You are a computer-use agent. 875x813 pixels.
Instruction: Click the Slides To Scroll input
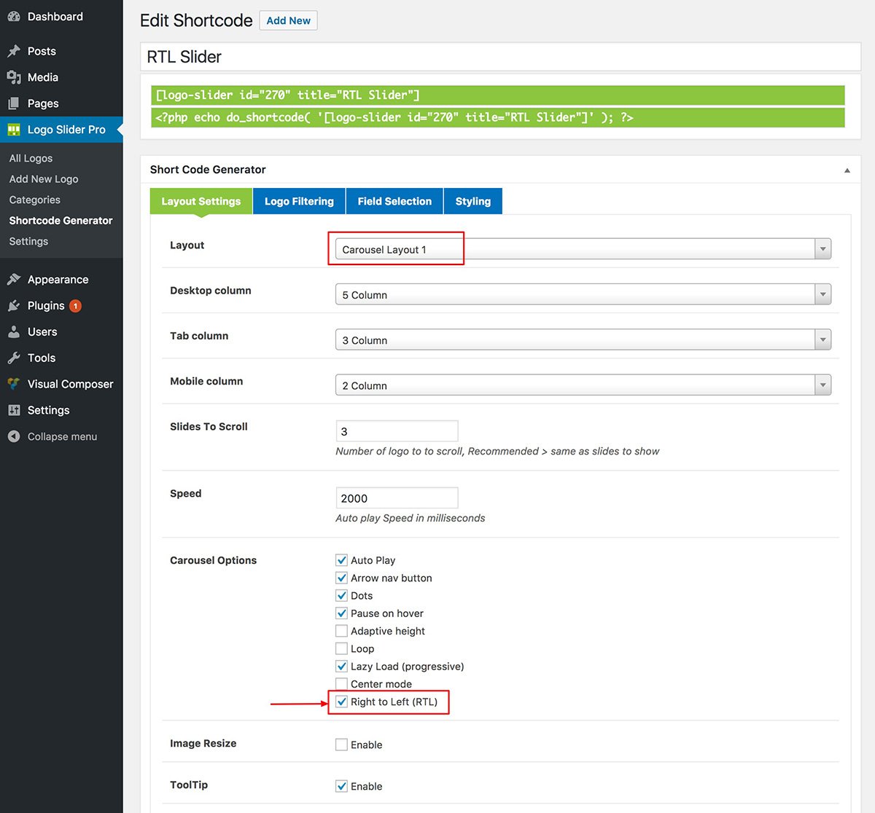click(397, 431)
